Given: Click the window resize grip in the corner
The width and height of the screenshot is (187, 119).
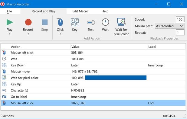Looking at the screenshot, I should coord(184,116).
